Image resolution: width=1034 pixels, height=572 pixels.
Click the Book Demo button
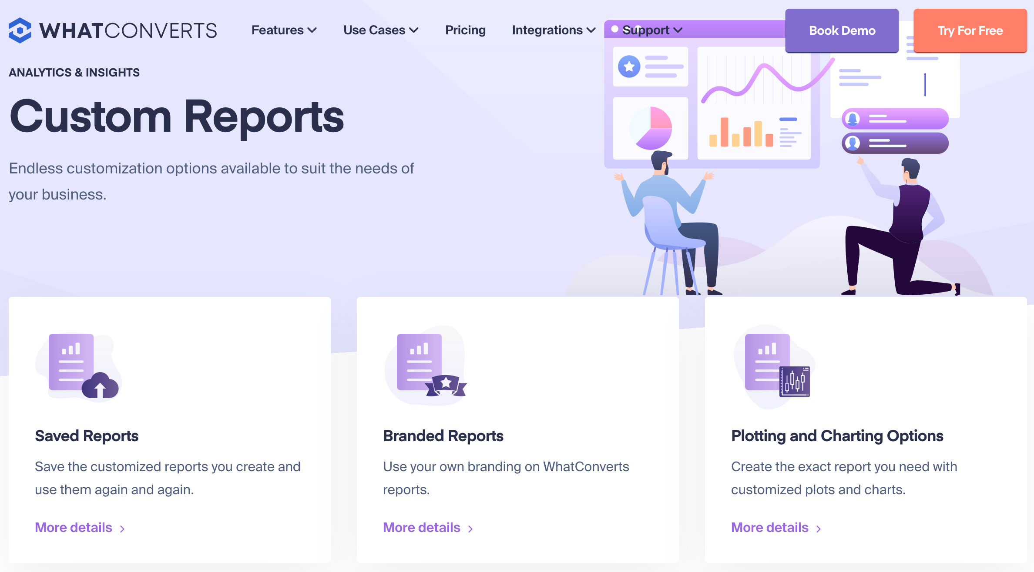pos(842,30)
